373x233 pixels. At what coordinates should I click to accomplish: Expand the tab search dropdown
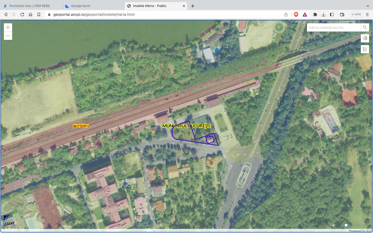point(368,6)
